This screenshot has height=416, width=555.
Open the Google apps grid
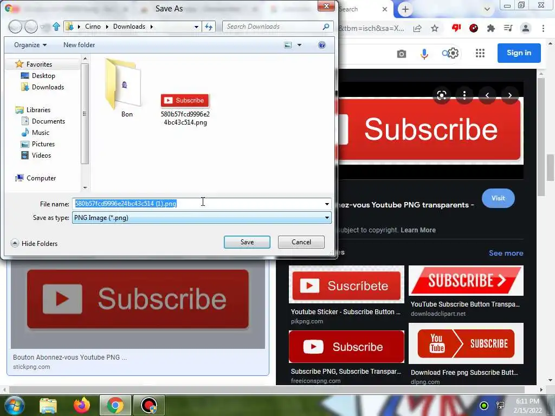480,54
